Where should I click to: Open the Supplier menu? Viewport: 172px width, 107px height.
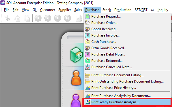[x=65, y=10]
